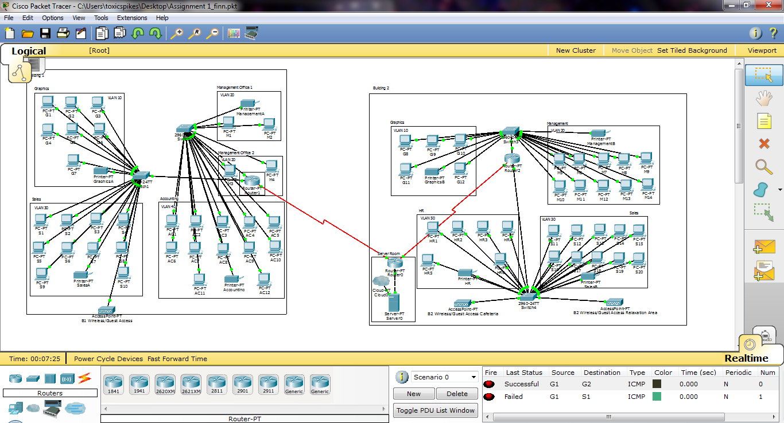Click the Viewport button
Viewport: 784px width, 423px height.
point(762,50)
